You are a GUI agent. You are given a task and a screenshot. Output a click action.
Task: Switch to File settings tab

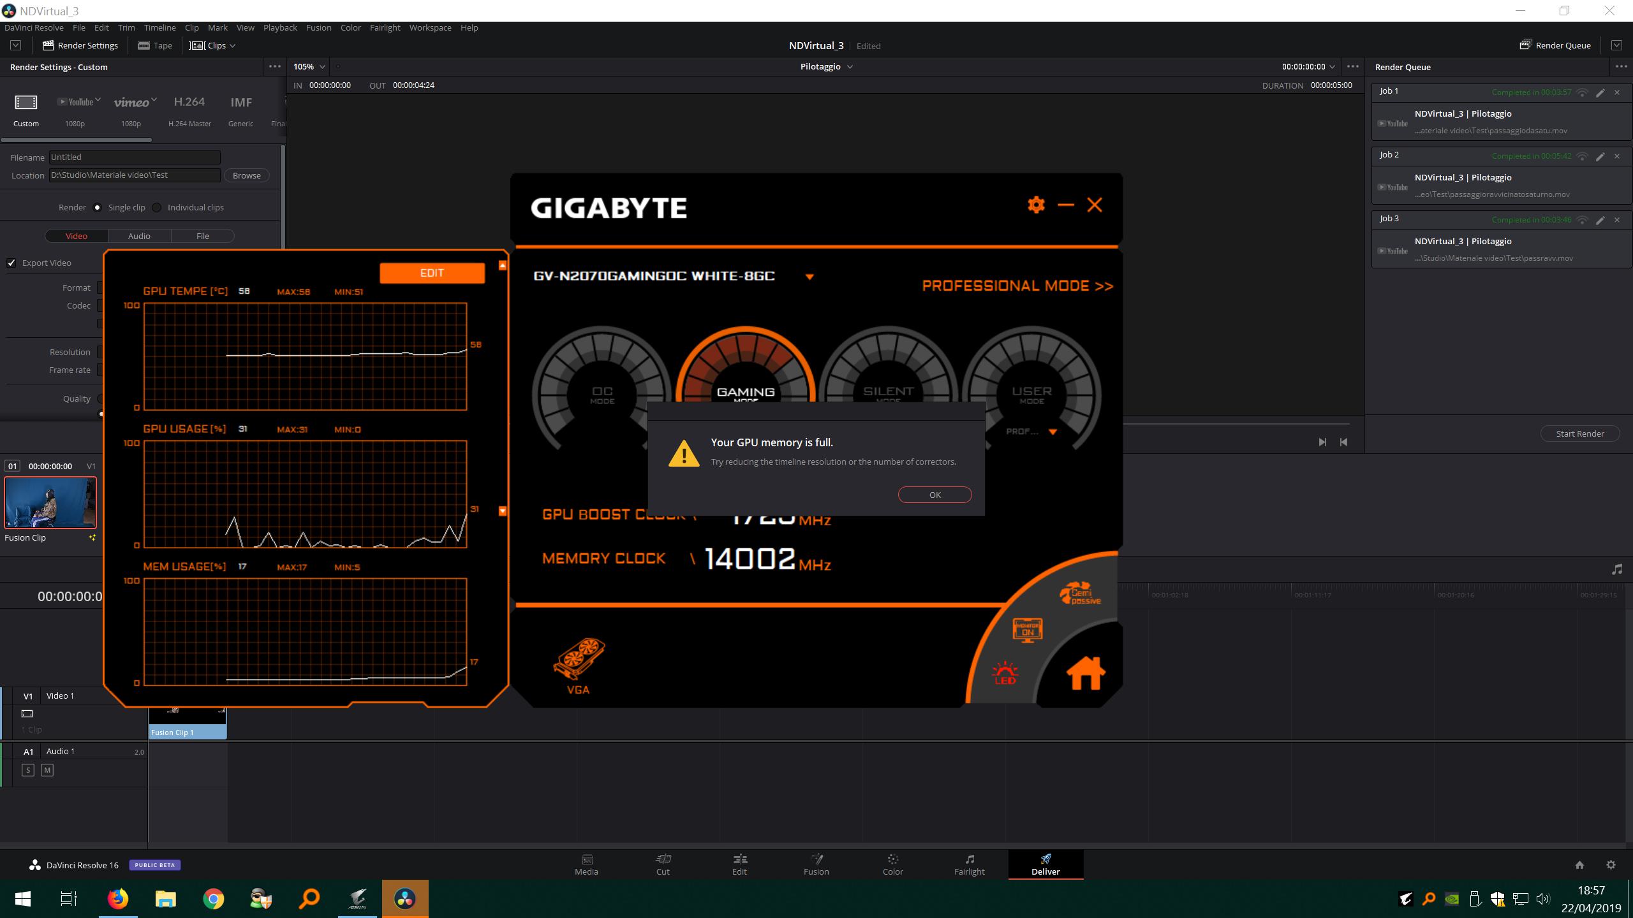point(203,236)
